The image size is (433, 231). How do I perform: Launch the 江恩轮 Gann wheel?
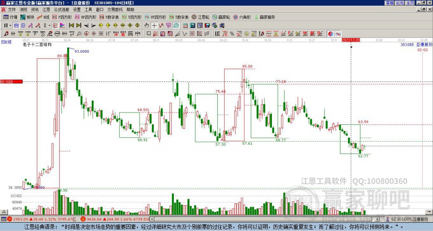click(200, 17)
